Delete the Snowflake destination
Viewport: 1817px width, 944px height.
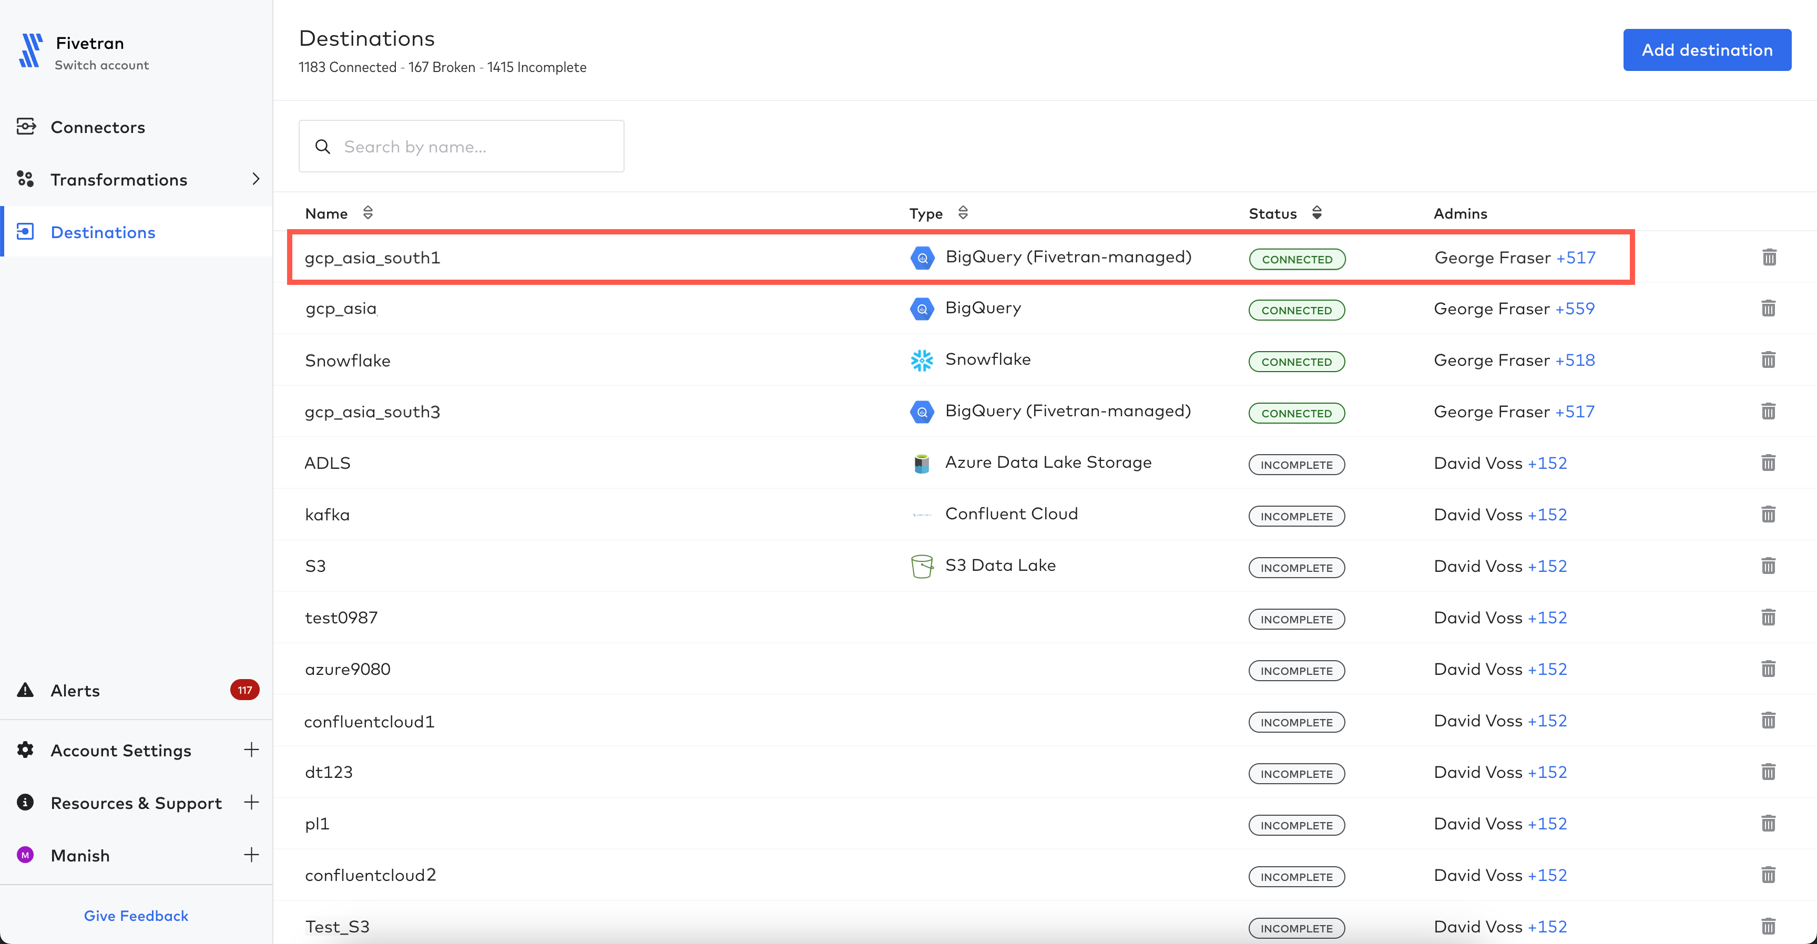coord(1768,360)
